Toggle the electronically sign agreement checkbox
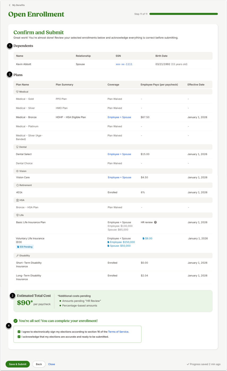The width and height of the screenshot is (227, 371). click(x=19, y=332)
